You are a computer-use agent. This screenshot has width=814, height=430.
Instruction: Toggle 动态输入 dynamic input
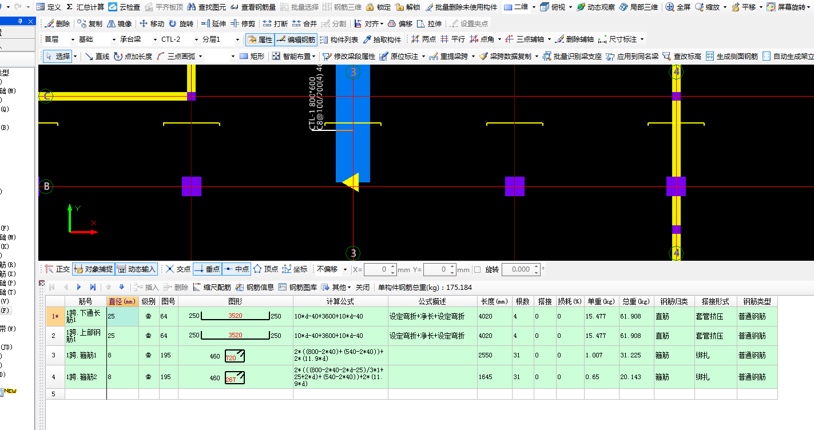click(136, 269)
